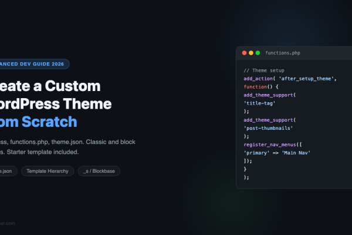
Task: Click the blue "Scratch" heading text
Action: coord(49,122)
